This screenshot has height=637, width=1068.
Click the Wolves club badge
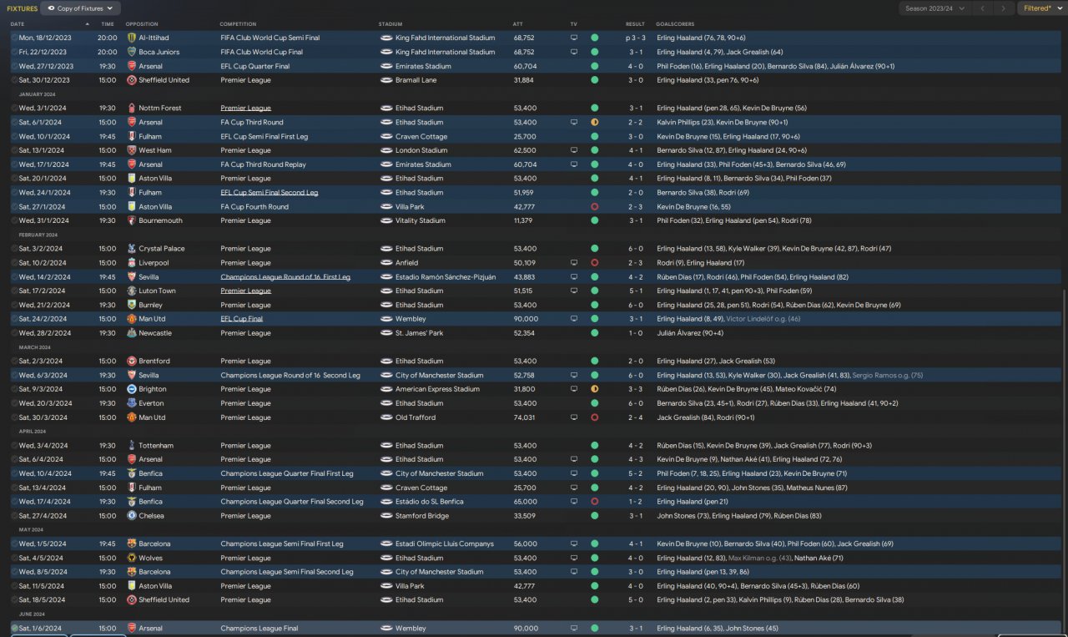click(132, 558)
